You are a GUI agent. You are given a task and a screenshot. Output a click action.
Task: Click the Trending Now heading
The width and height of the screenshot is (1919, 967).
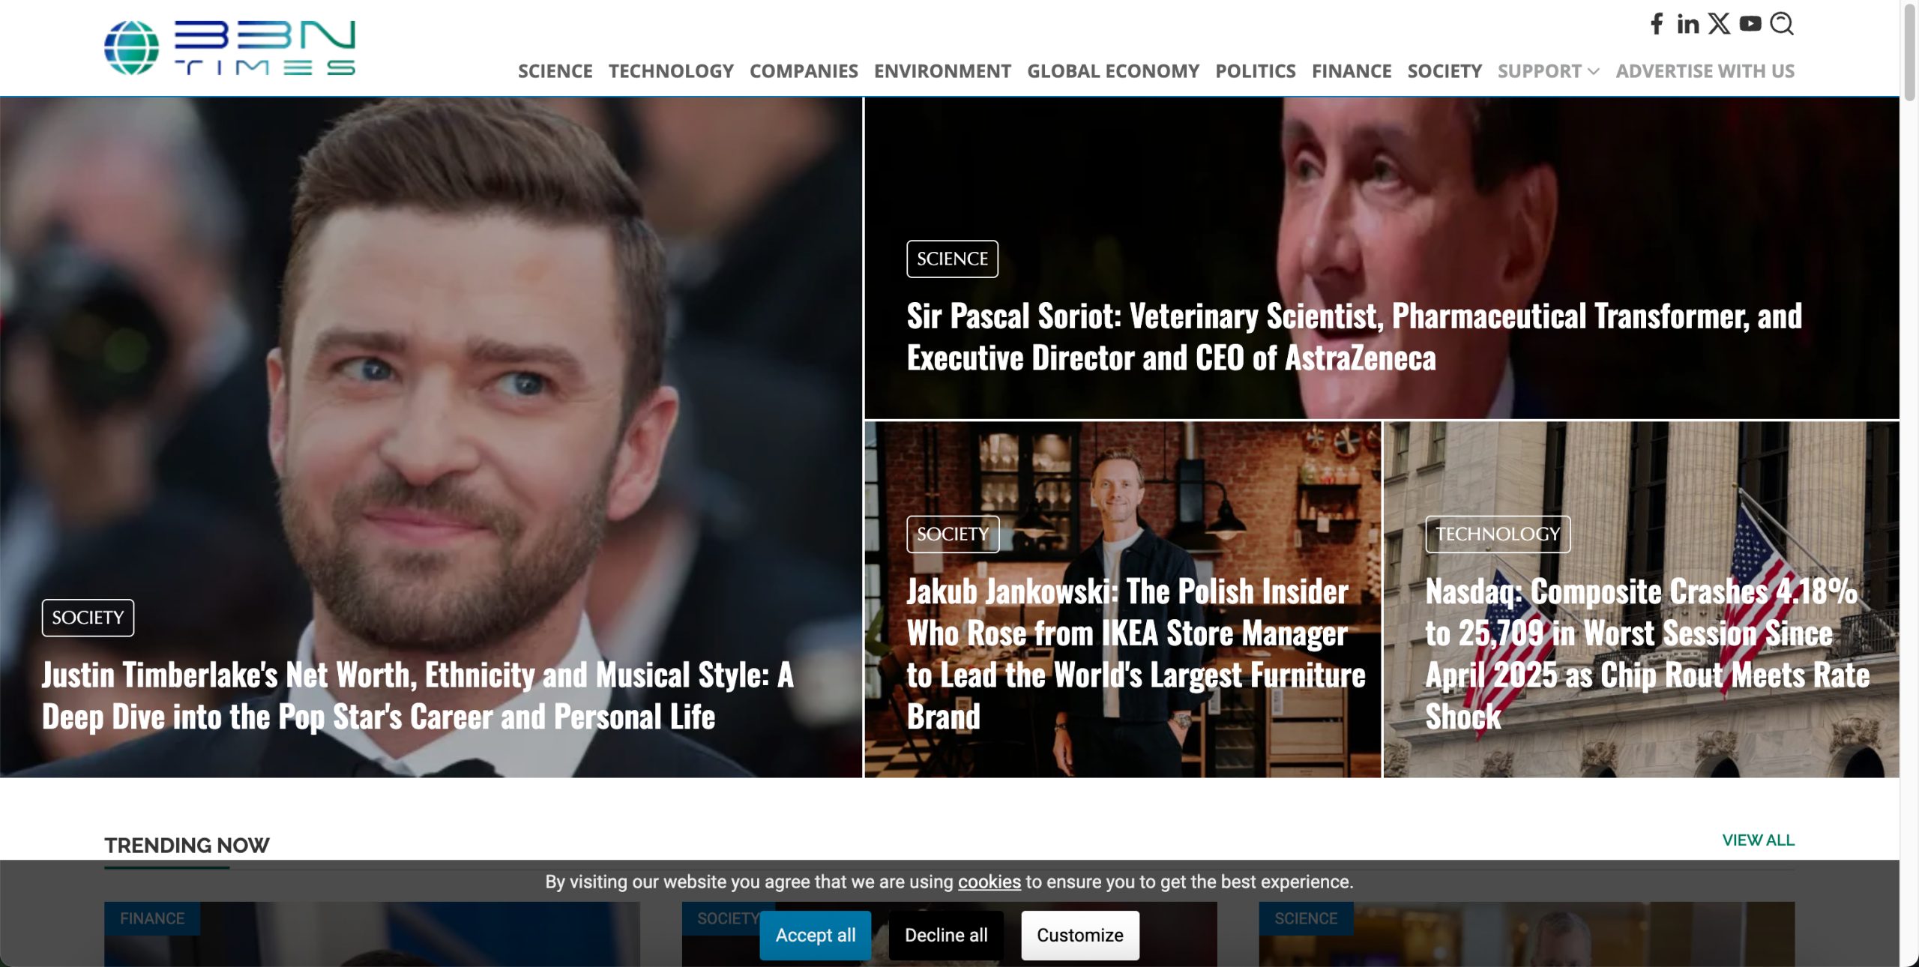[187, 846]
